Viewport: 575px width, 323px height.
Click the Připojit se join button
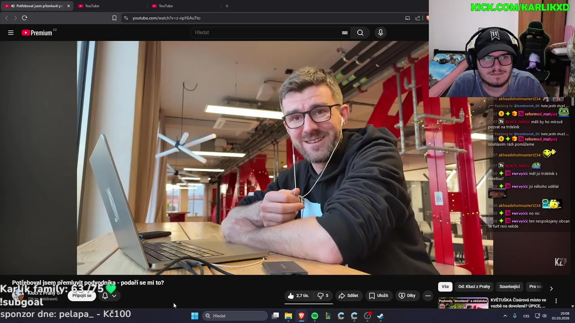(x=82, y=296)
